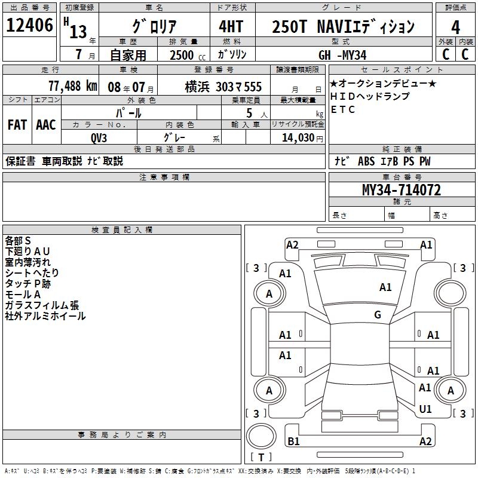The image size is (478, 478).
Task: Click the door shape value 4HT
Action: 231,26
